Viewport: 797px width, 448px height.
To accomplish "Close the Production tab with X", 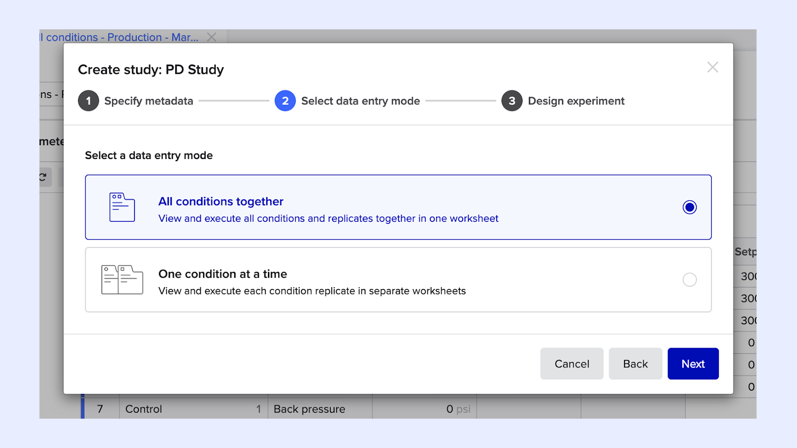I will (212, 37).
